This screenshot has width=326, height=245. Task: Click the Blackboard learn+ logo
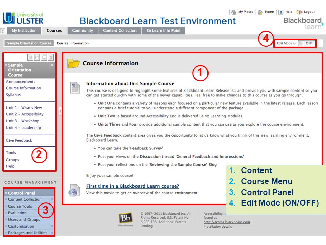coord(304,23)
